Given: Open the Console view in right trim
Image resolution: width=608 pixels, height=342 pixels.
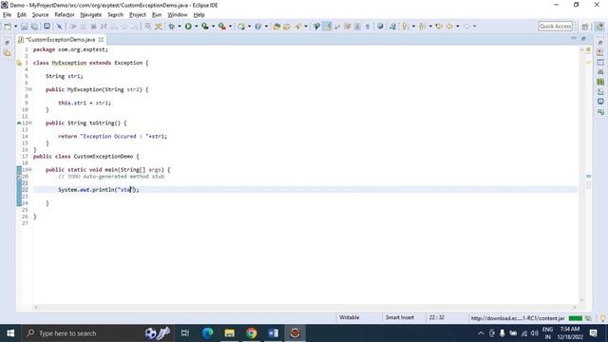Looking at the screenshot, I should (x=600, y=102).
